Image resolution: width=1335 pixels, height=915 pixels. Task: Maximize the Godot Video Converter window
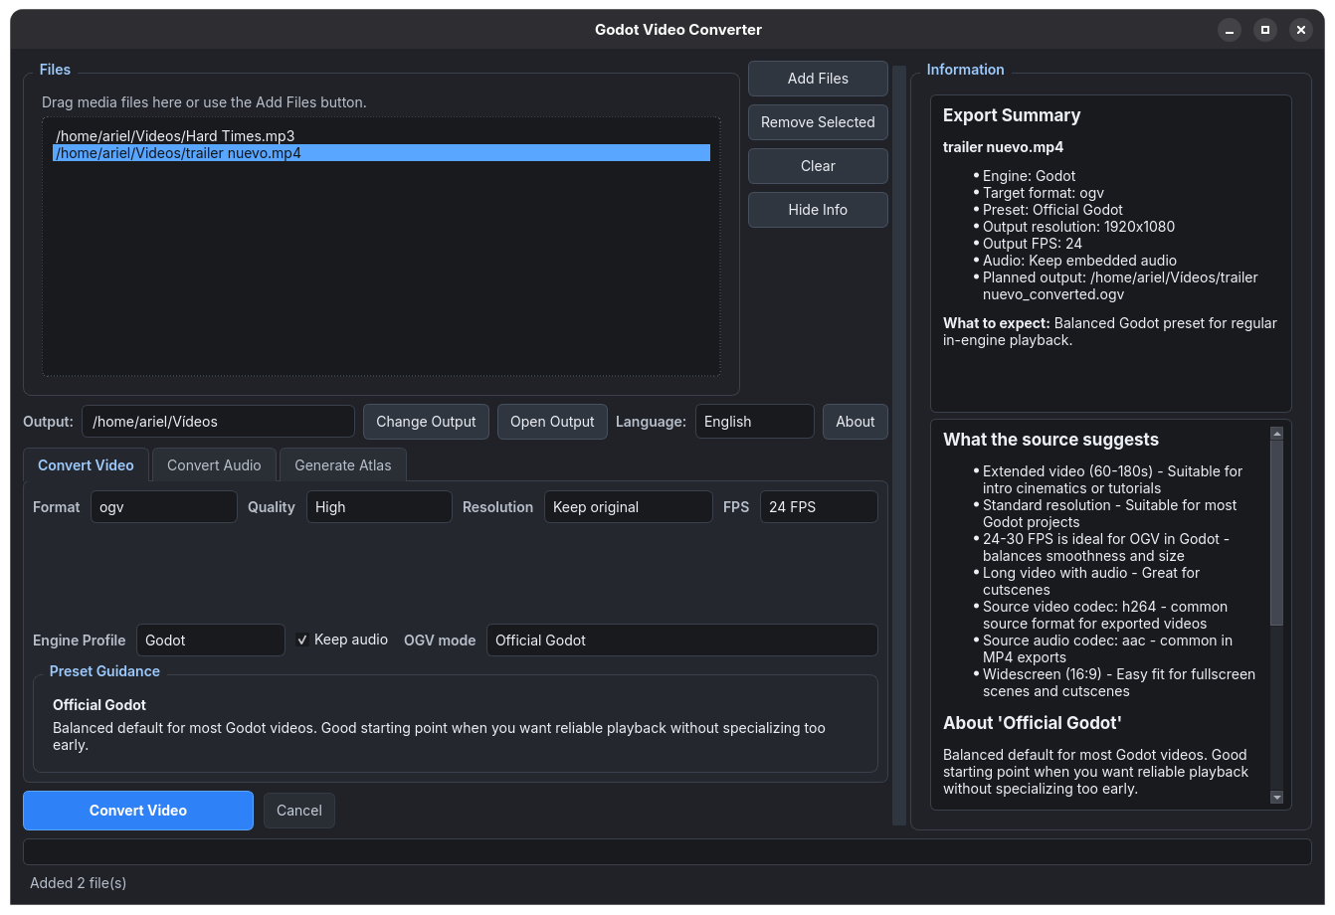pyautogui.click(x=1265, y=30)
